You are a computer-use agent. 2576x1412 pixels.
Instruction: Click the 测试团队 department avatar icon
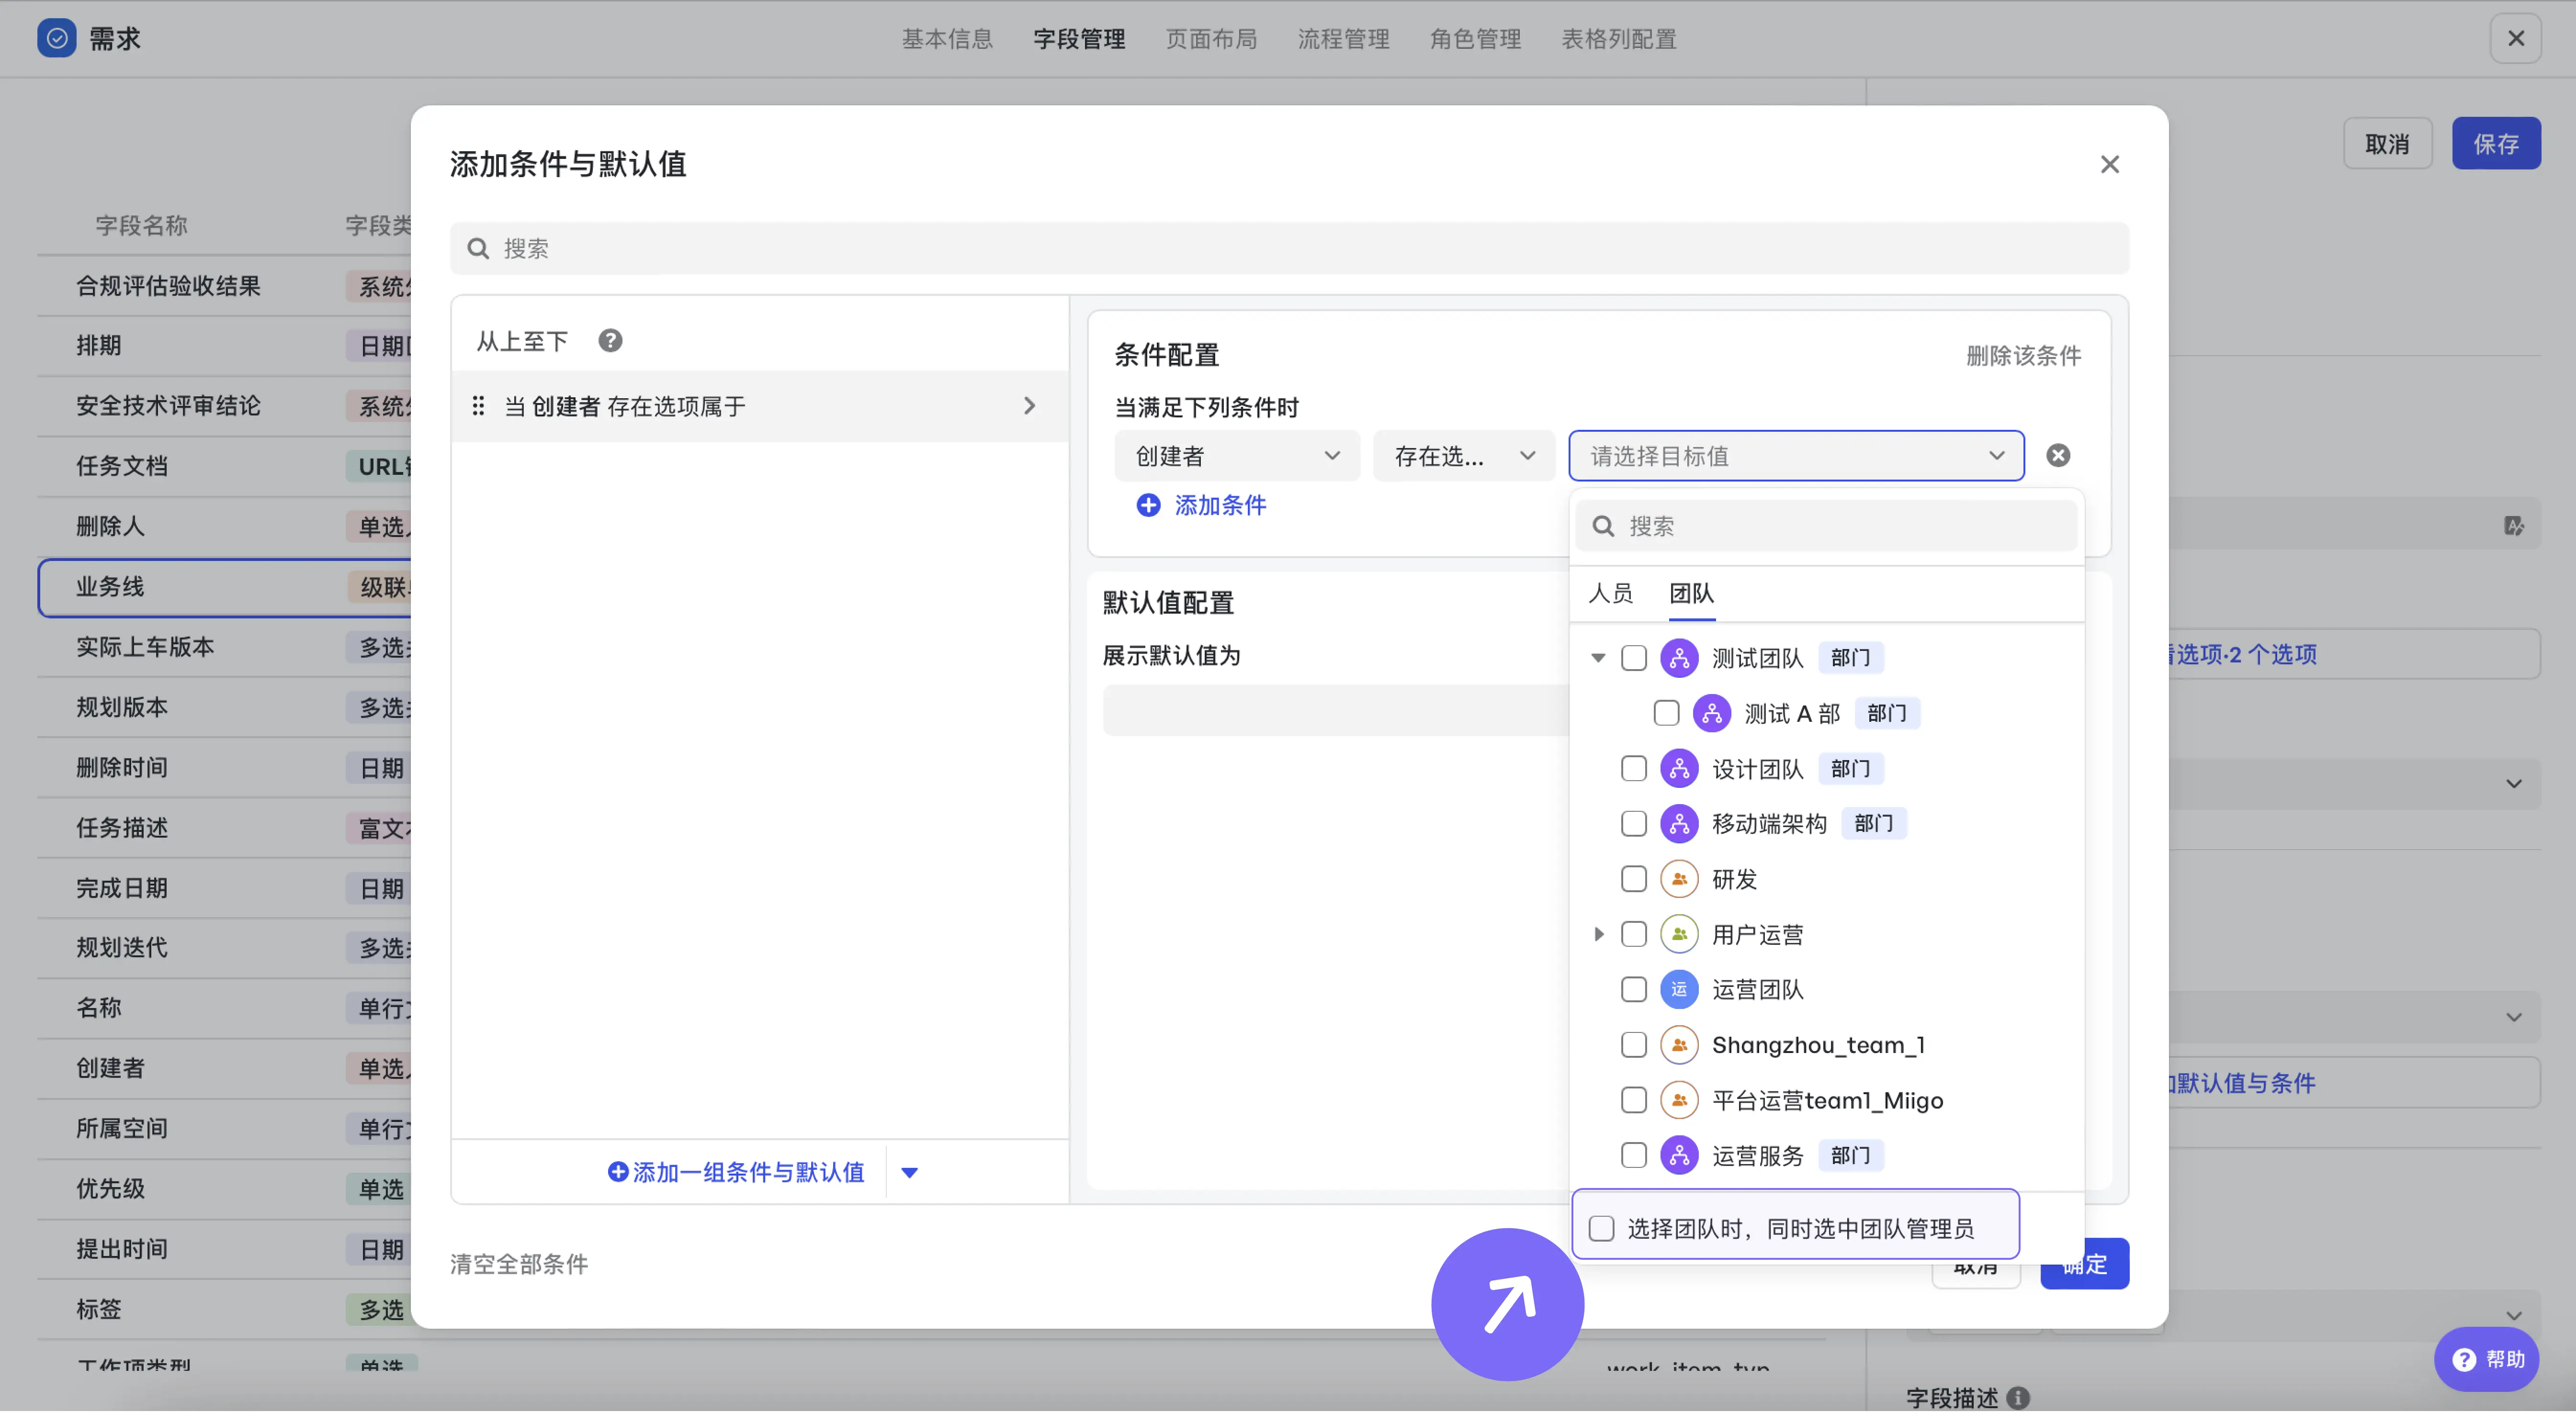(x=1679, y=658)
